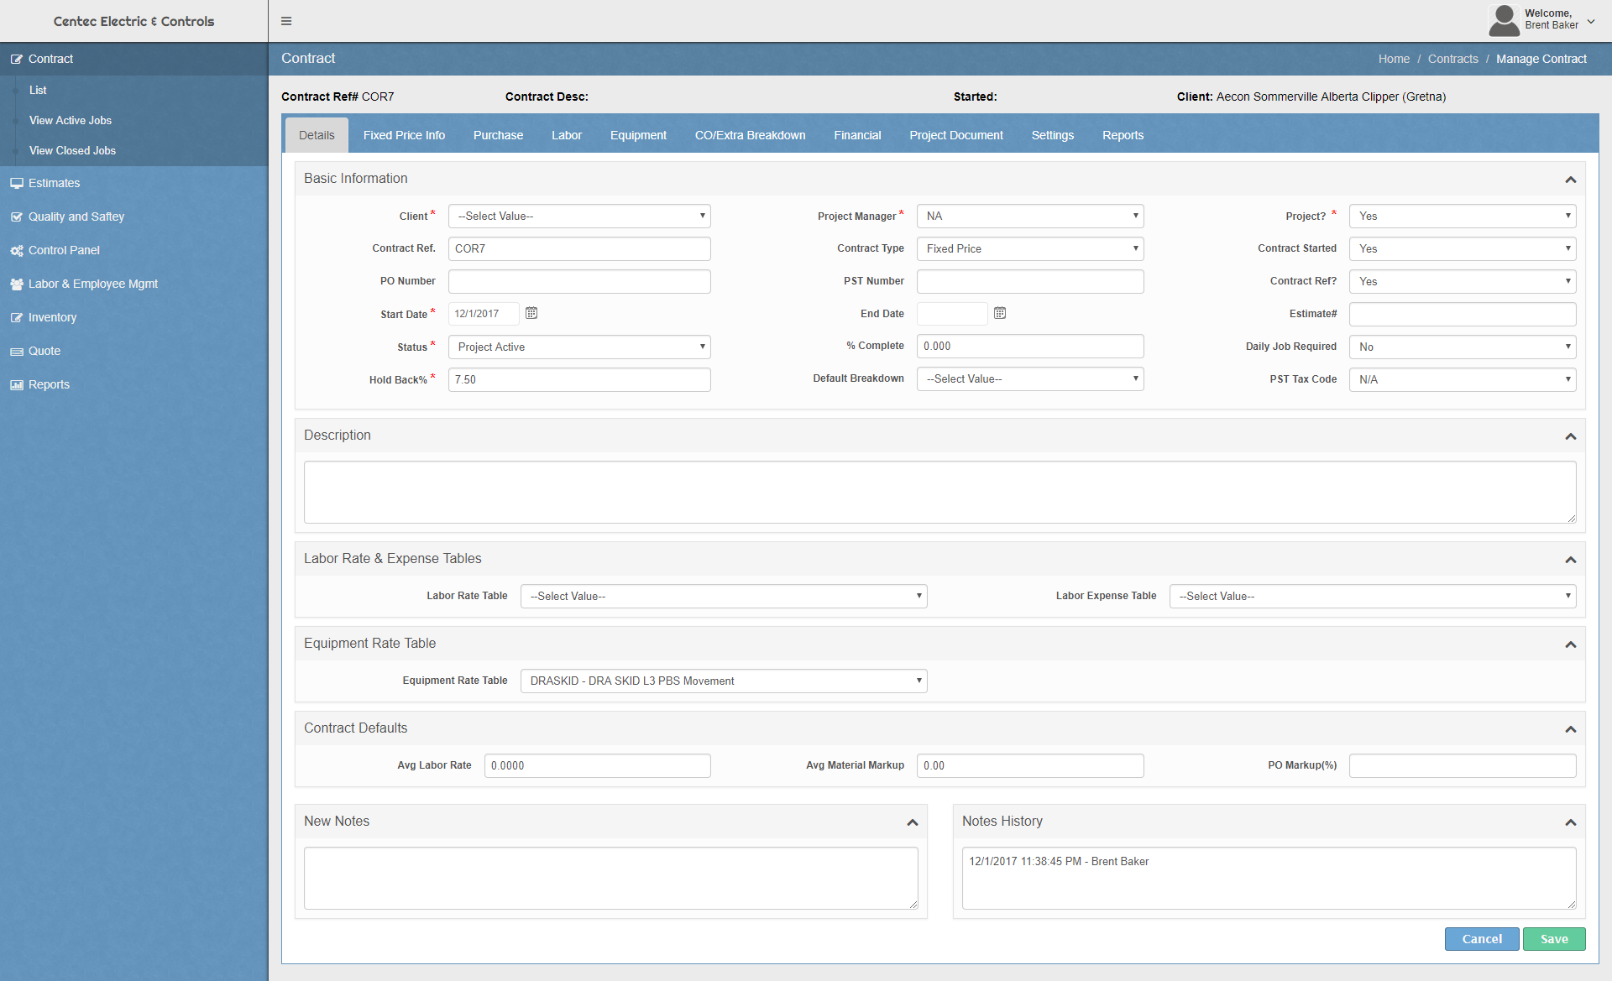Switch to the Financial tab
This screenshot has width=1612, height=981.
858,135
